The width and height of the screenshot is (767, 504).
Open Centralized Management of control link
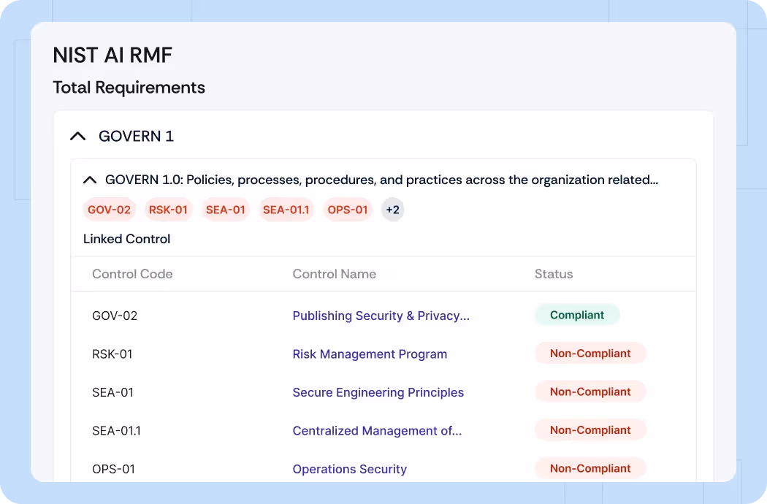tap(377, 431)
